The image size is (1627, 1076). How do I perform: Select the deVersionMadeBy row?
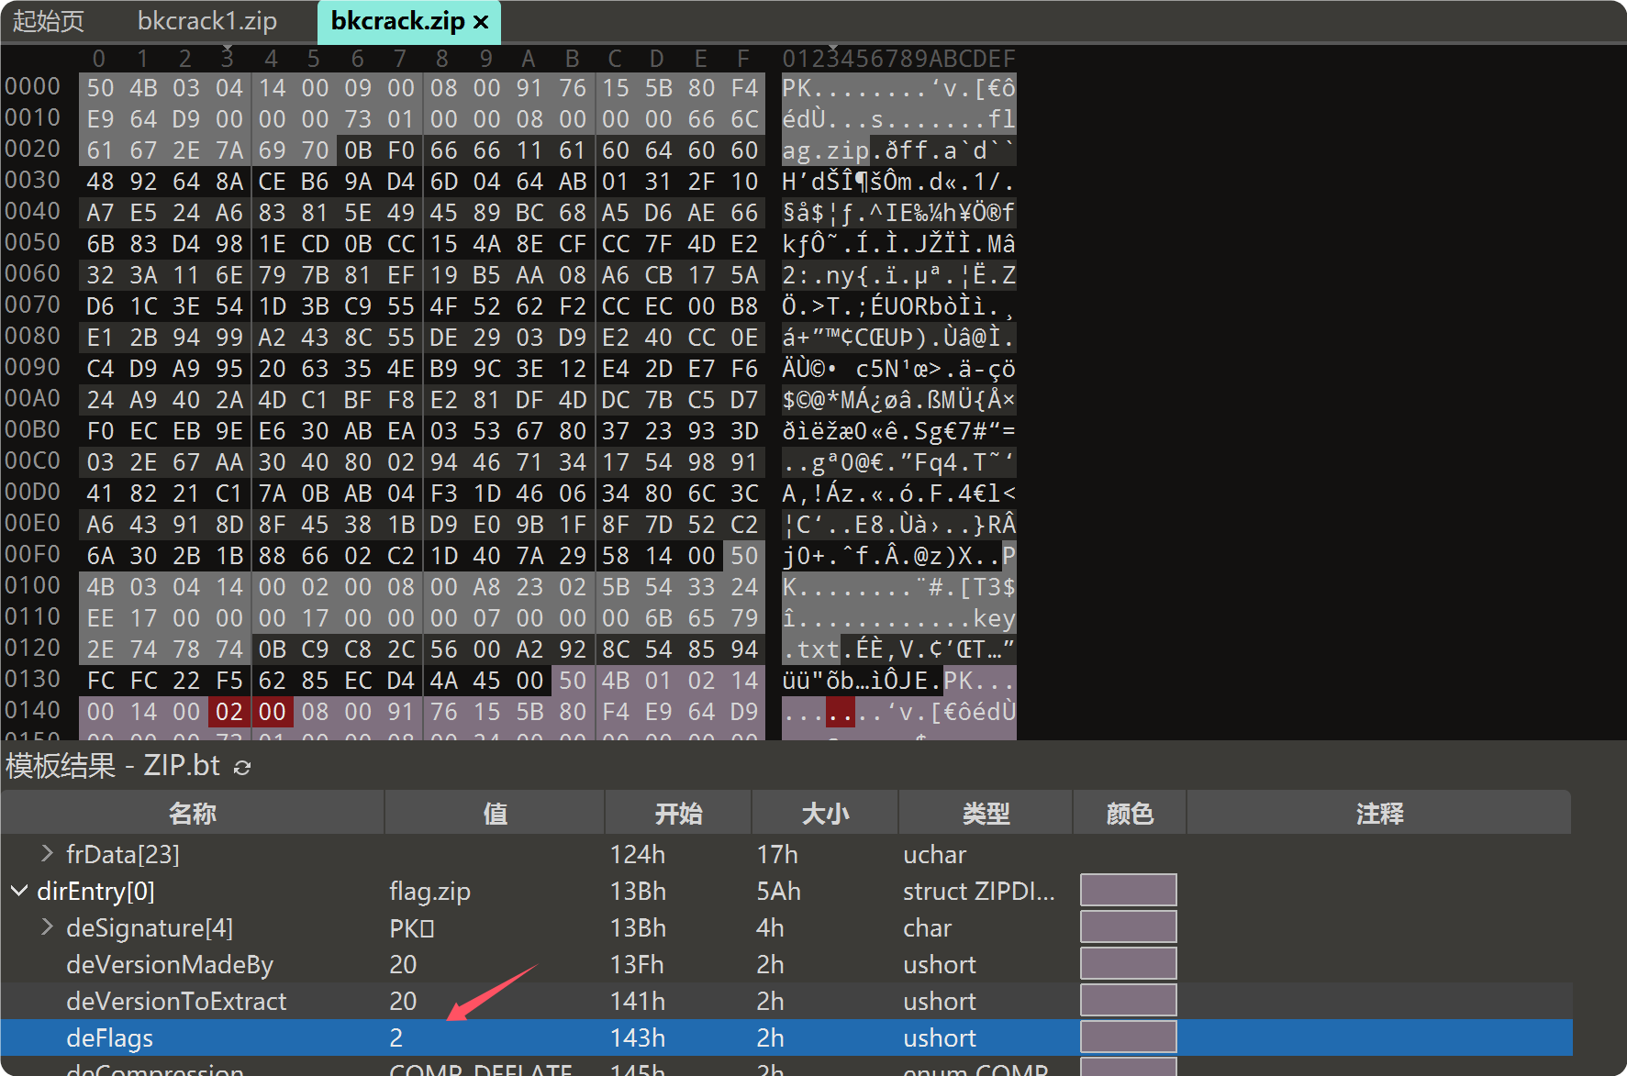pos(170,964)
